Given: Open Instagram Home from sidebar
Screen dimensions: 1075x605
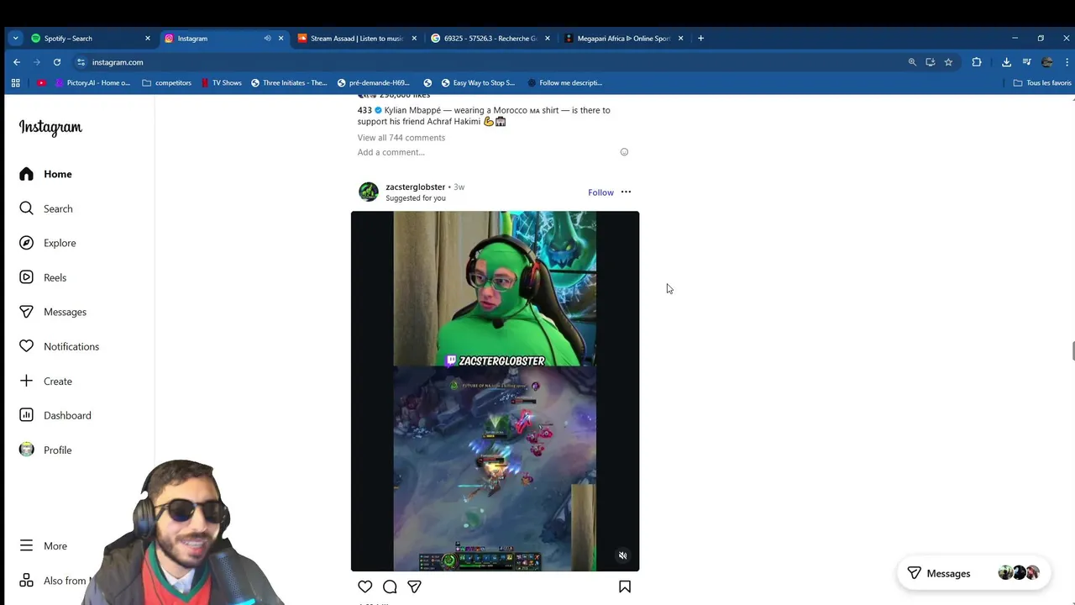Looking at the screenshot, I should 45,174.
